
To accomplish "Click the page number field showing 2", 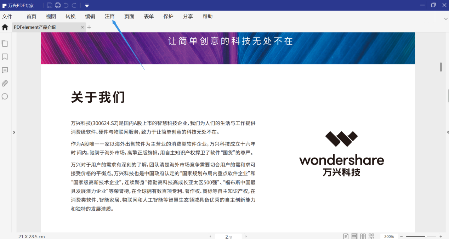I will 228,237.
